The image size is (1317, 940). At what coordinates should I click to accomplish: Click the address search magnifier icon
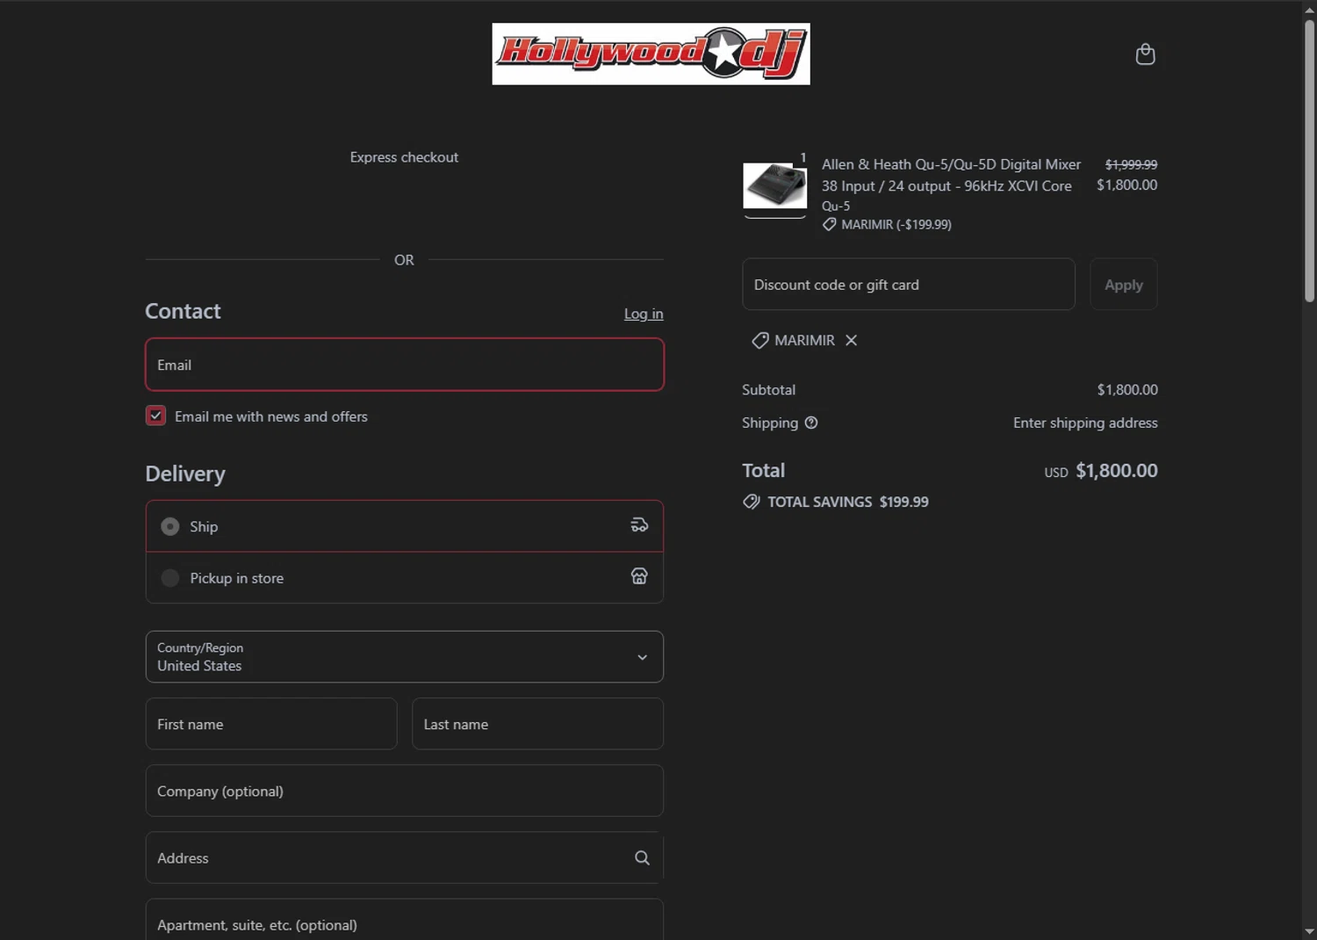click(642, 857)
